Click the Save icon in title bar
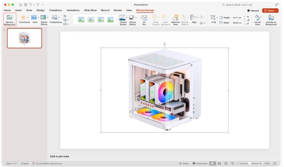The width and height of the screenshot is (284, 167). (26, 5)
